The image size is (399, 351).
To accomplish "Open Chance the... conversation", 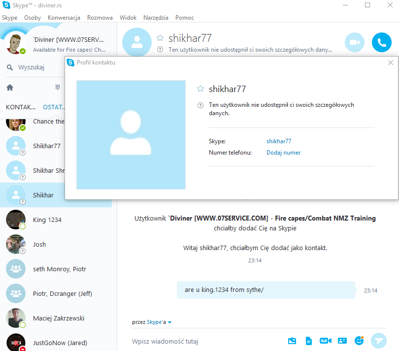I will point(33,125).
